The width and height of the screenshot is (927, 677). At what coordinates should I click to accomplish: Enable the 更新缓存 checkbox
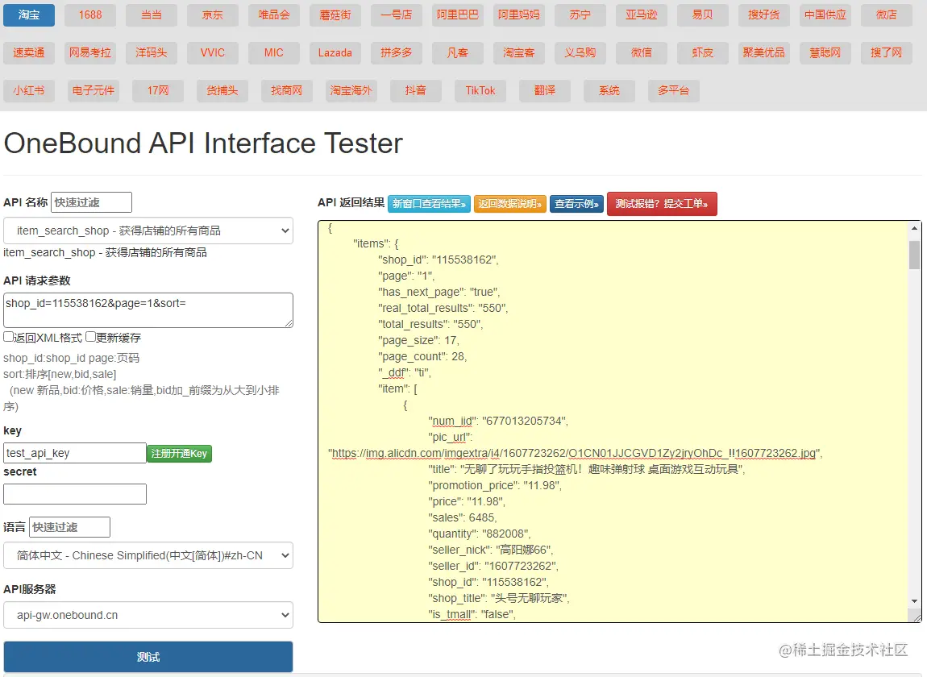[x=90, y=337]
